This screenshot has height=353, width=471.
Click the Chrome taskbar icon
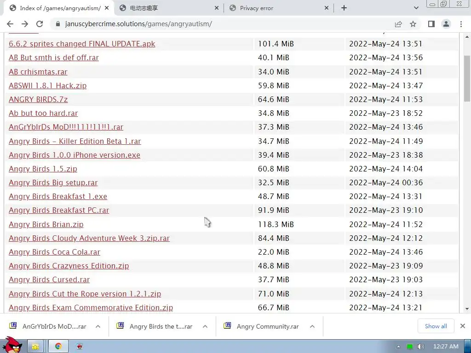click(x=58, y=347)
